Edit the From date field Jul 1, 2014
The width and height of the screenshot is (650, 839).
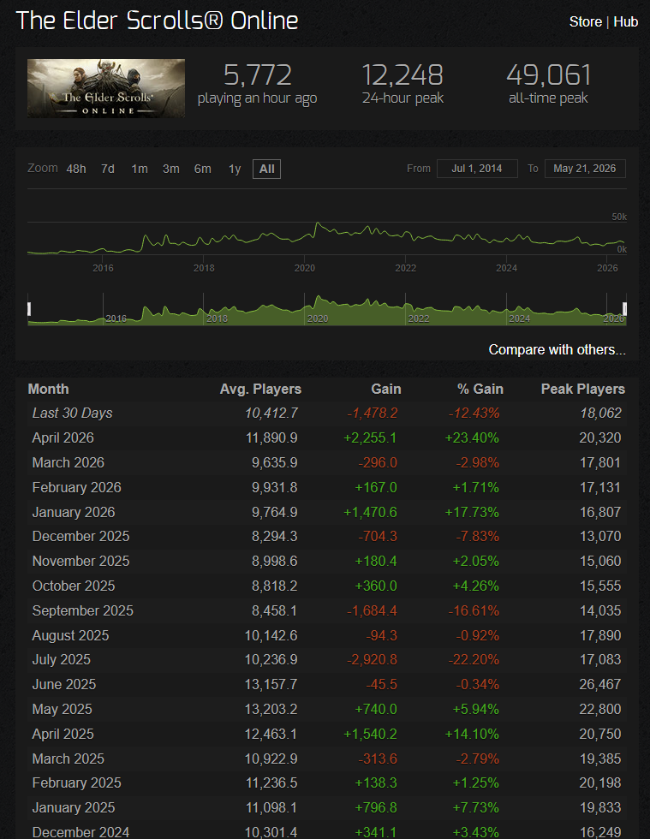[x=477, y=169]
